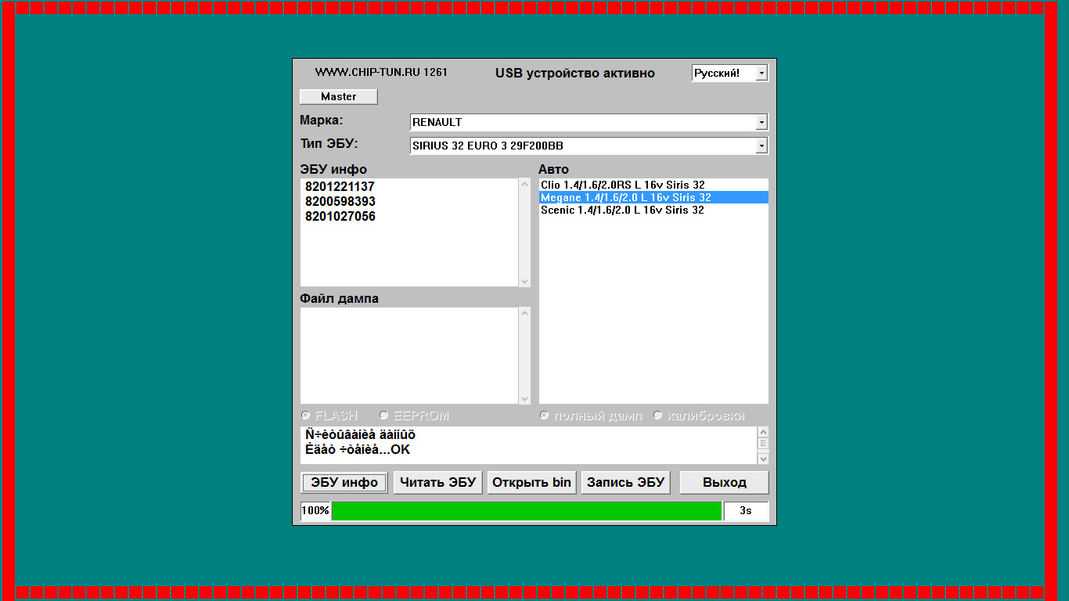Choose the EEPROM radio button

pyautogui.click(x=384, y=416)
